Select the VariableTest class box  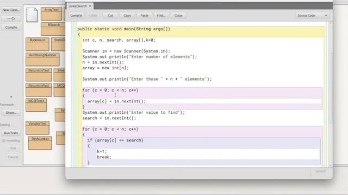[x=38, y=128]
